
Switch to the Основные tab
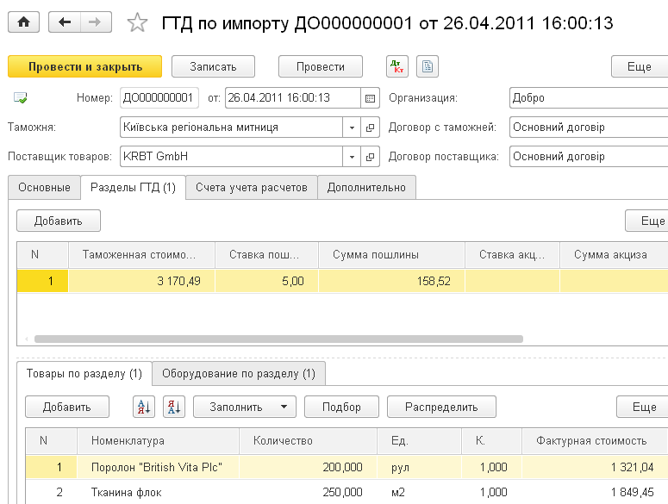(44, 188)
